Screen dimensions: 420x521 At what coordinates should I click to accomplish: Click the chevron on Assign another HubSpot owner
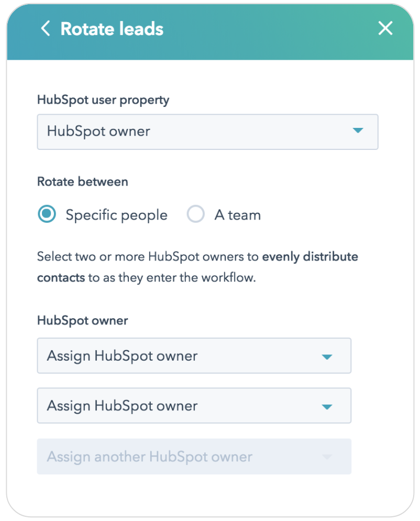click(327, 456)
